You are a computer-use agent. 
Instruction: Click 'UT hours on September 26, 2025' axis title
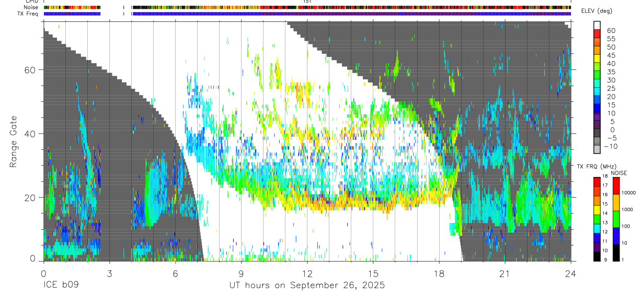coord(307,285)
